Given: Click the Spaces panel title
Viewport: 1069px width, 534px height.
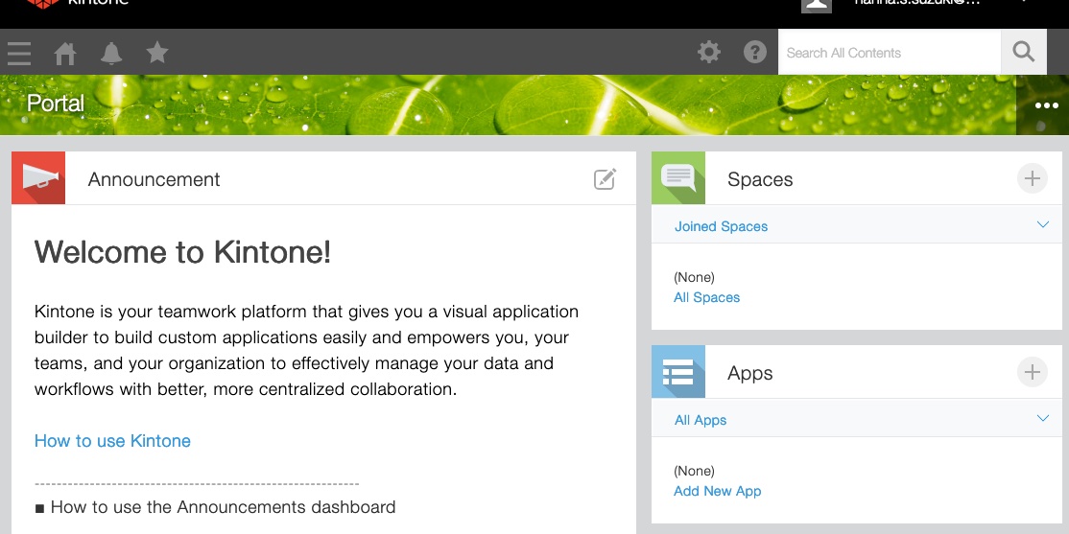Looking at the screenshot, I should (x=760, y=179).
